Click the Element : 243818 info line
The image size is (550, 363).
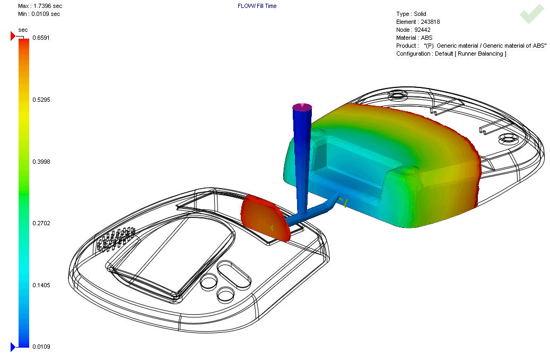(x=418, y=22)
